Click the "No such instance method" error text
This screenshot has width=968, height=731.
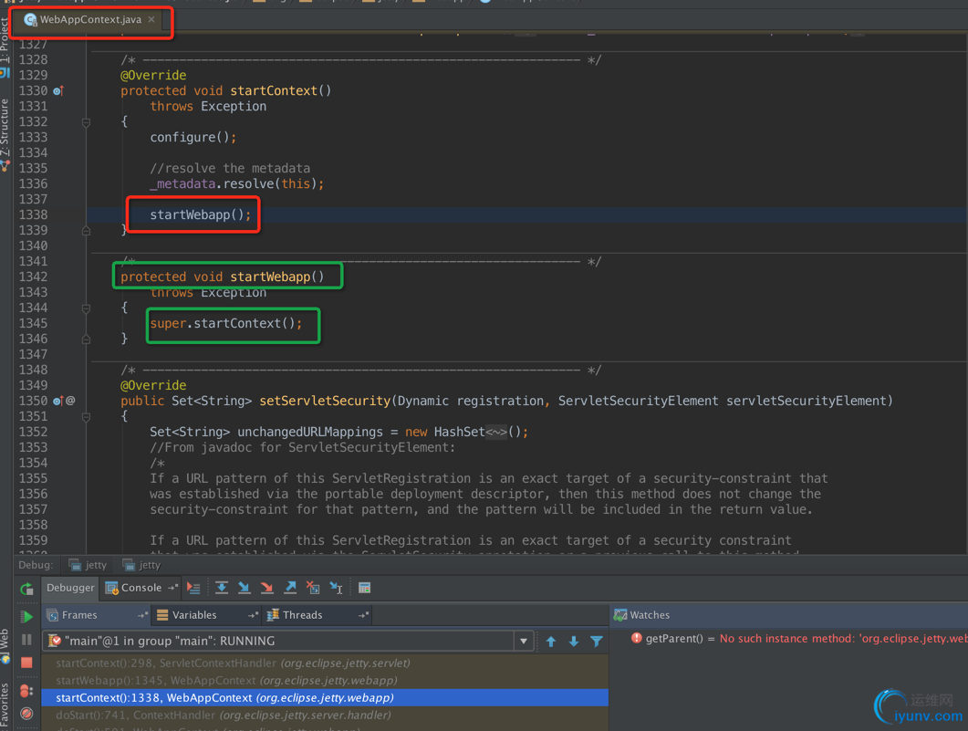[x=843, y=639]
